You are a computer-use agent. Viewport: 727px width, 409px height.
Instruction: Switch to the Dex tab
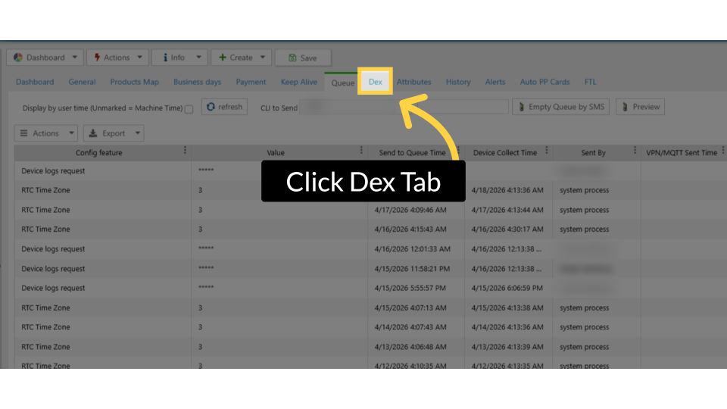(x=376, y=82)
